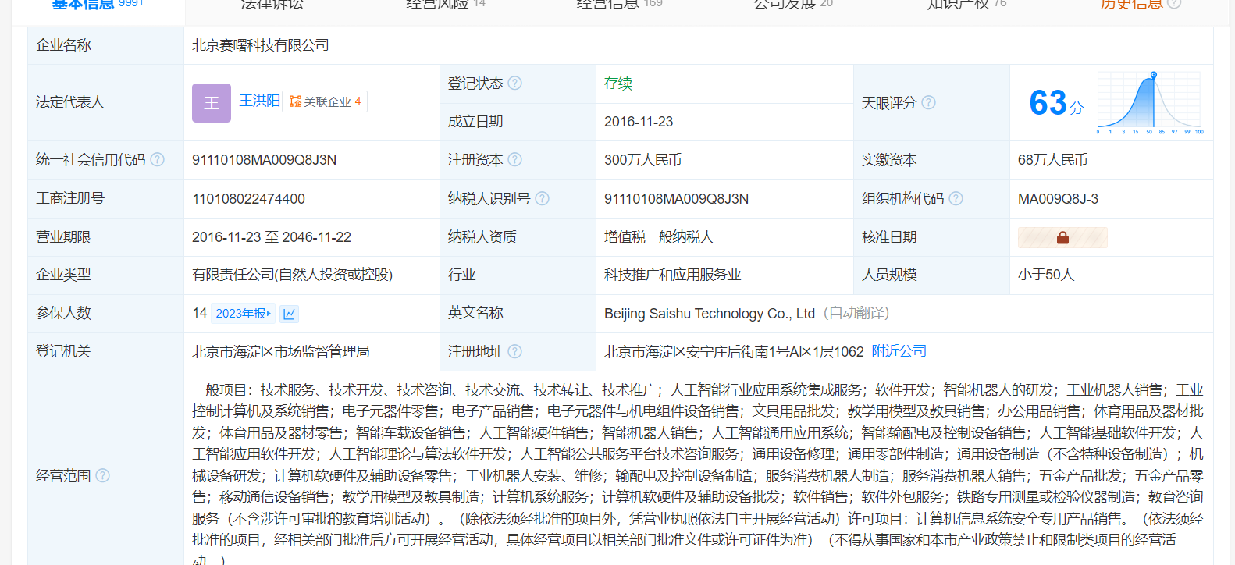The image size is (1235, 565).
Task: Click the business registration number 110108022474400
Action: pos(248,199)
